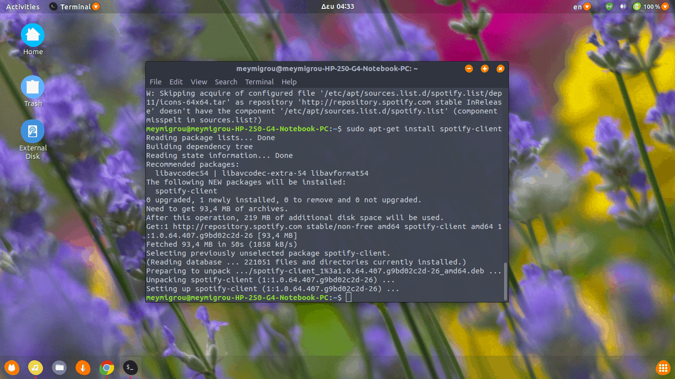Launch the orange cat-face app in the dock
This screenshot has width=675, height=379.
click(11, 367)
